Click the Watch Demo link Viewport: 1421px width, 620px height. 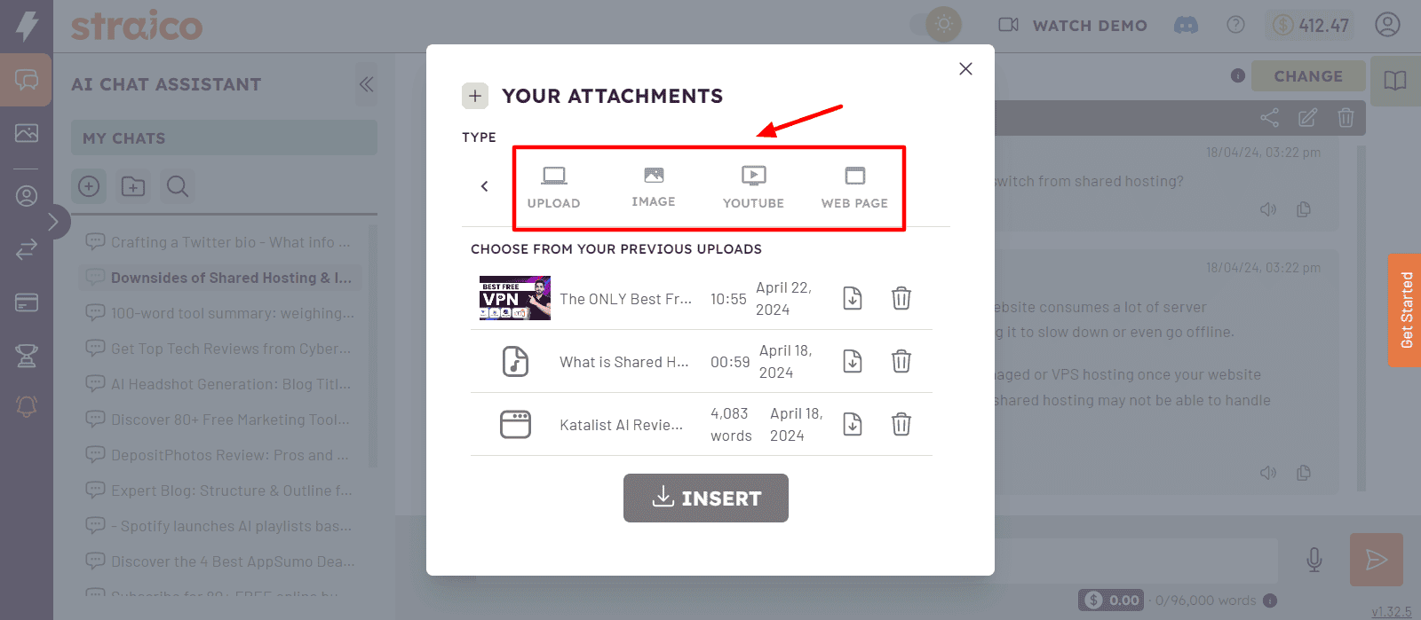(1073, 26)
